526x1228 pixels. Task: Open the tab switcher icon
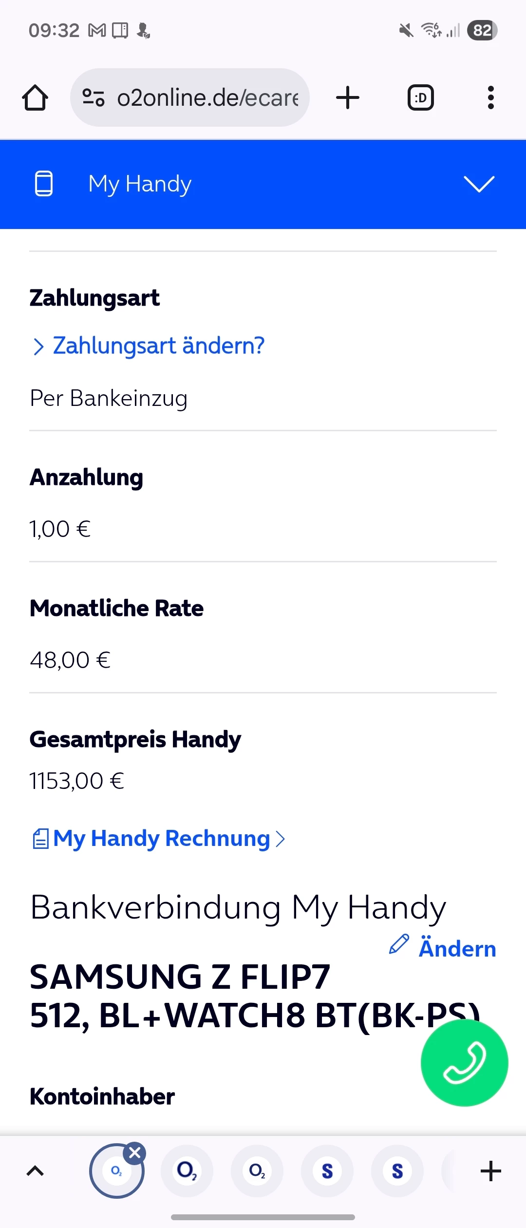420,98
